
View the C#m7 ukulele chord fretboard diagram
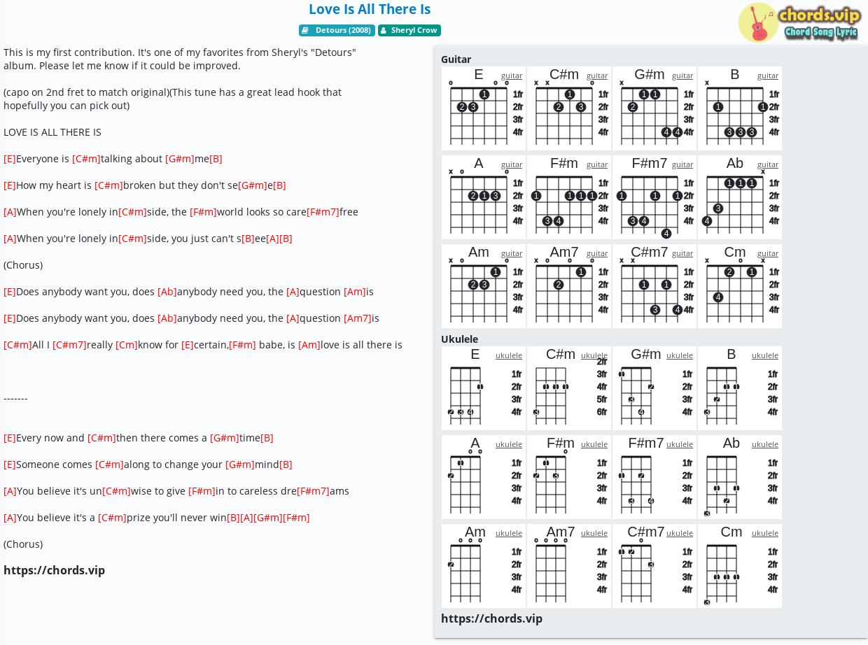pos(654,566)
